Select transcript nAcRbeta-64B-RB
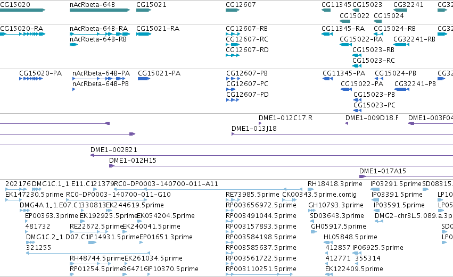This screenshot has width=453, height=277. pyautogui.click(x=98, y=39)
